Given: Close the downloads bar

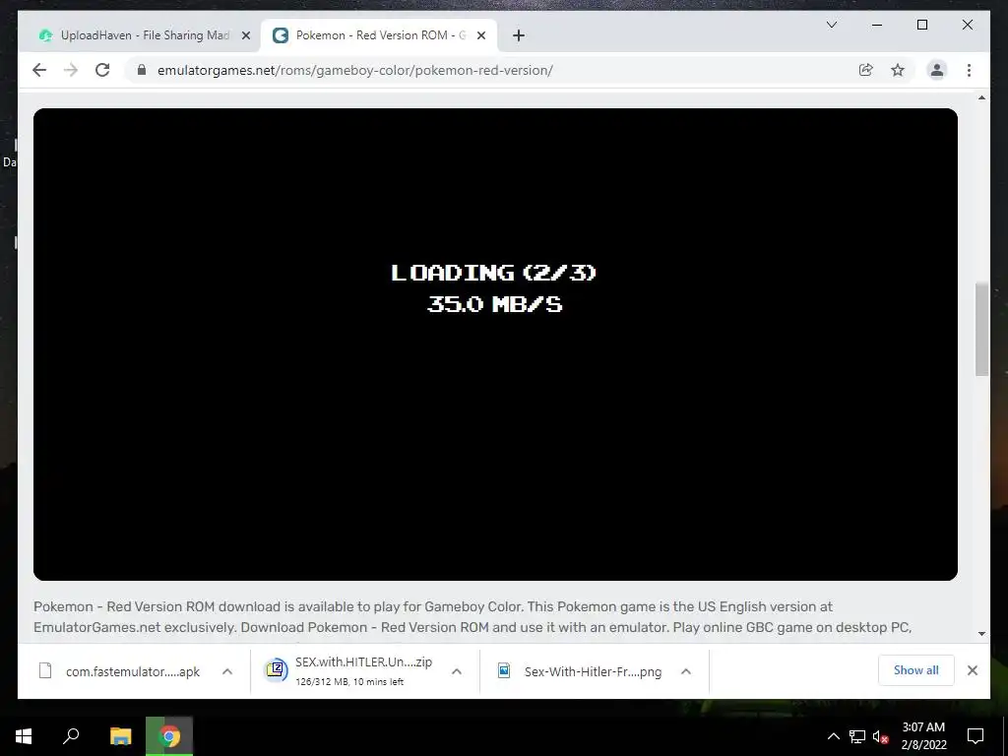Looking at the screenshot, I should pyautogui.click(x=973, y=670).
